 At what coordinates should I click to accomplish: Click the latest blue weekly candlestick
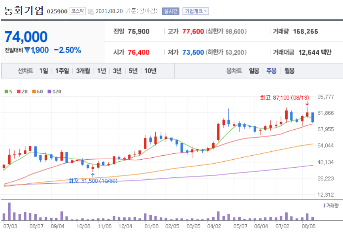point(313,117)
